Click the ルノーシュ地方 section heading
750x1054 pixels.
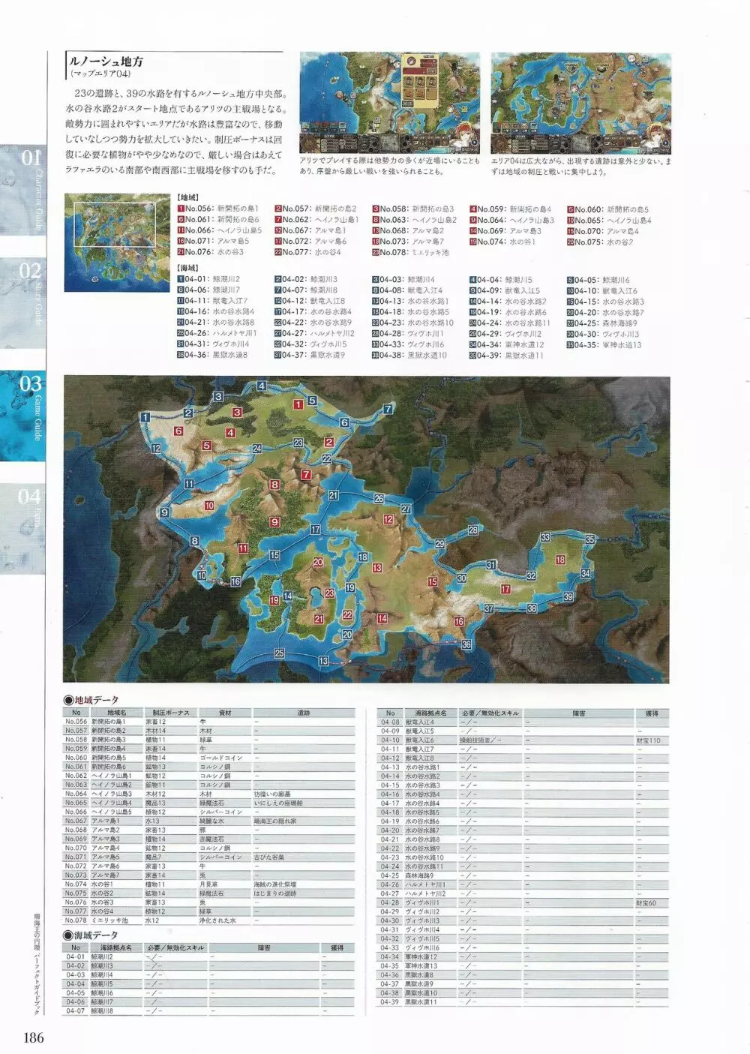click(x=106, y=62)
